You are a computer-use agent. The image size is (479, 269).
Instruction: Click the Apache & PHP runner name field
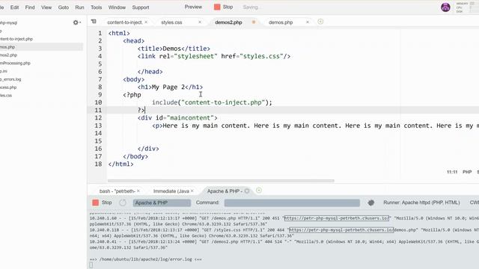click(162, 202)
